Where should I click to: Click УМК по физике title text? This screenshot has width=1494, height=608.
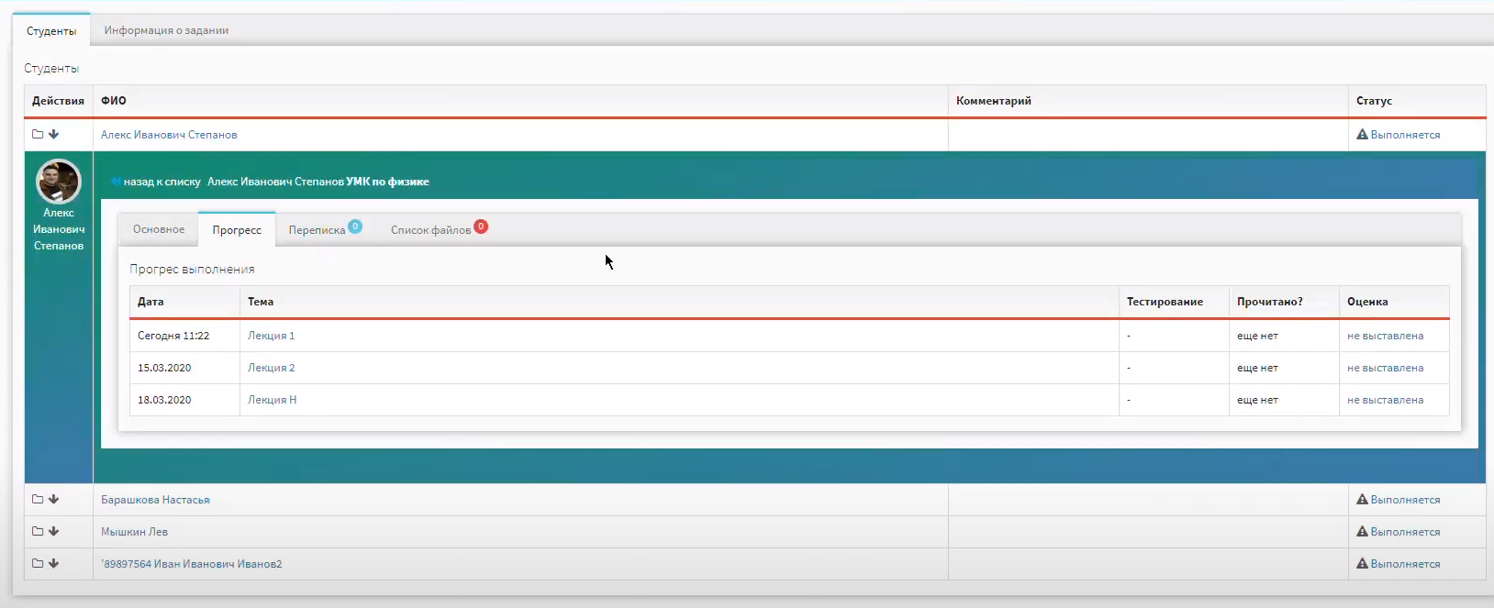[387, 182]
